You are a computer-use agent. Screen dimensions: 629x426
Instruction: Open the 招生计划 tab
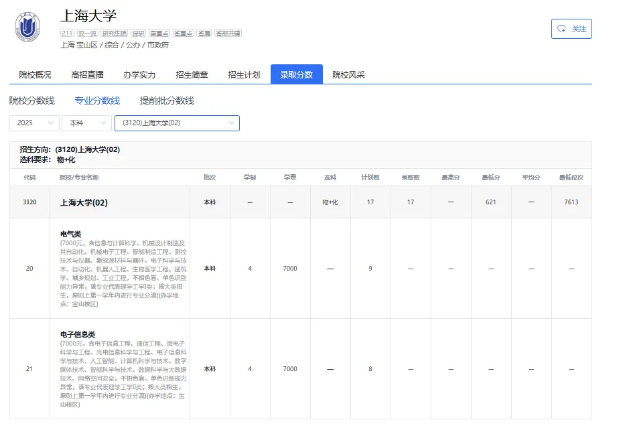click(x=244, y=74)
